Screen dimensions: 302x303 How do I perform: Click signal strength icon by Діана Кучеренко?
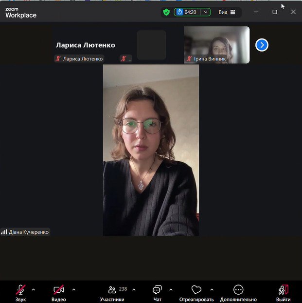4,232
